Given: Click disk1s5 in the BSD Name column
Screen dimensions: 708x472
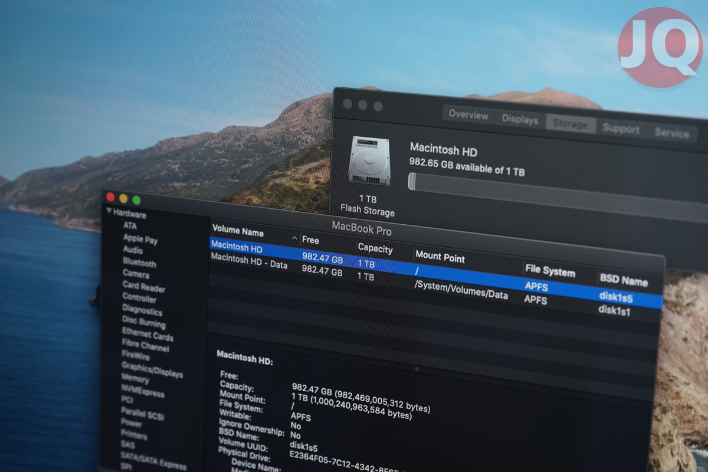Looking at the screenshot, I should click(615, 297).
